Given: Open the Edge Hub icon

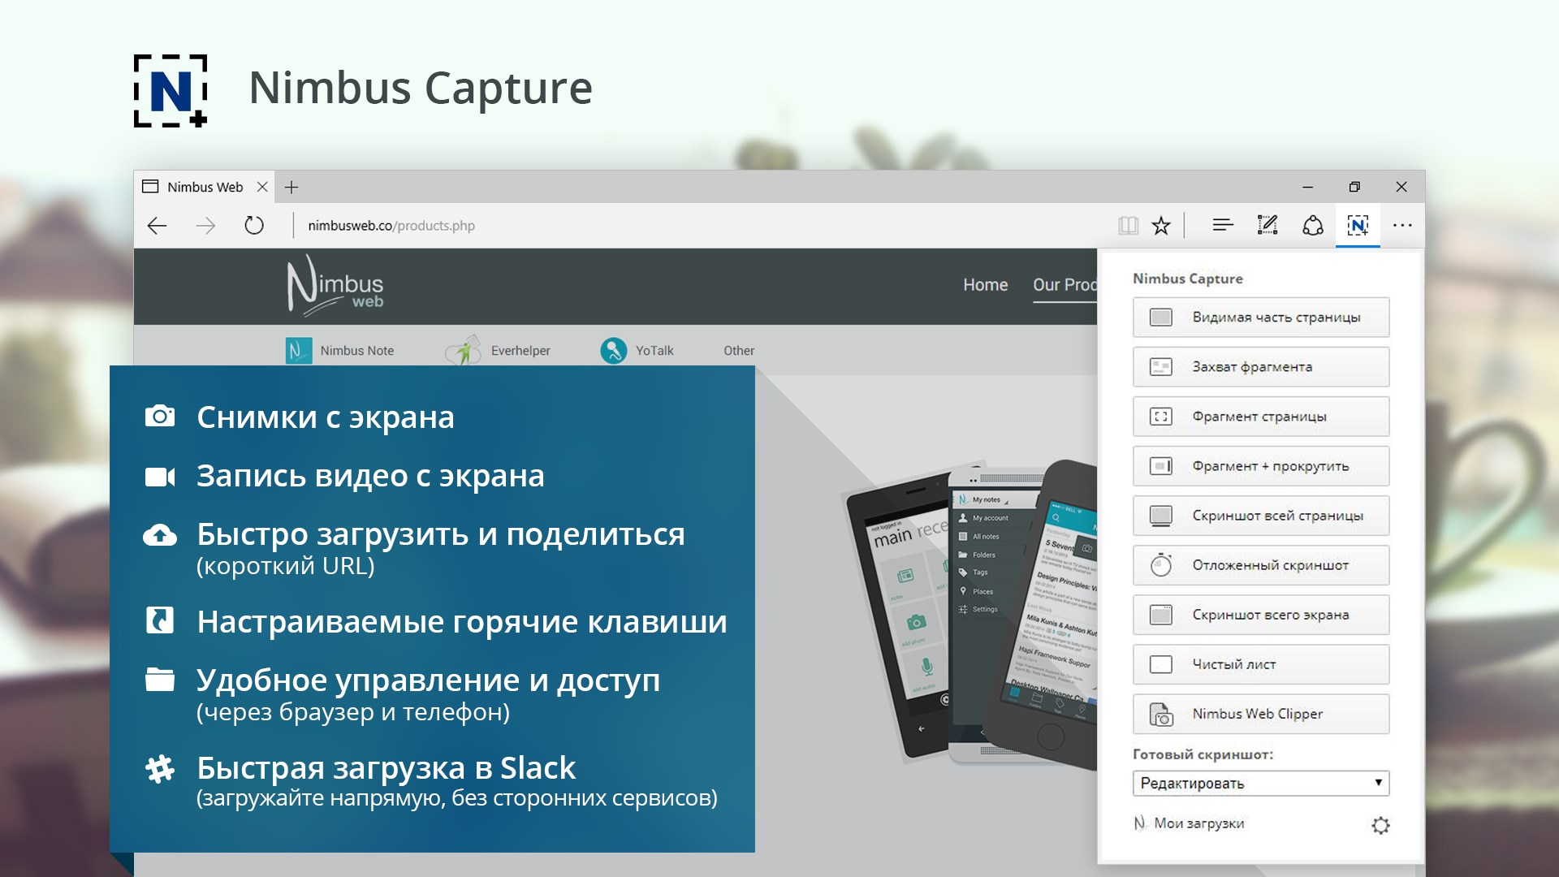Looking at the screenshot, I should click(1223, 226).
